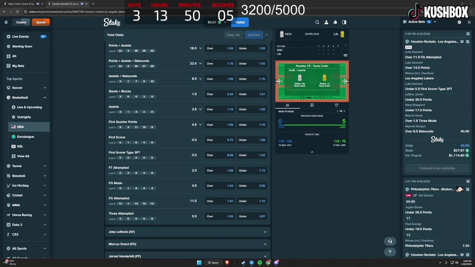Viewport: 475px width, 267px height.
Task: Expand the Soccer sidebar category
Action: coord(45,88)
